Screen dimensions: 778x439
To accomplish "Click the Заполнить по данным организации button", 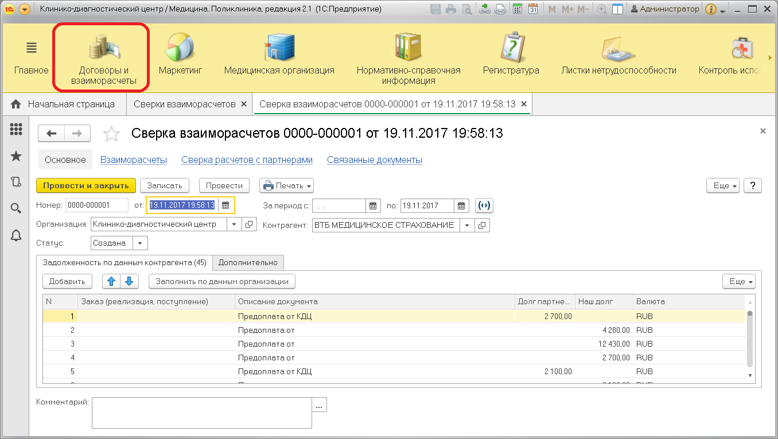I will pyautogui.click(x=222, y=281).
